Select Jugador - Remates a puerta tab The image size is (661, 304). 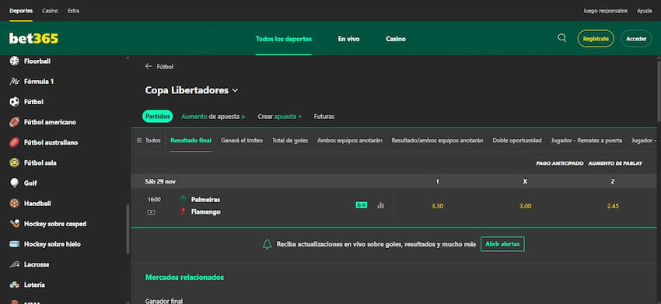(586, 141)
